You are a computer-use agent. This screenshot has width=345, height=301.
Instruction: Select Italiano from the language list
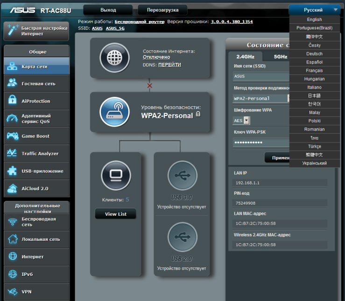[x=314, y=88]
